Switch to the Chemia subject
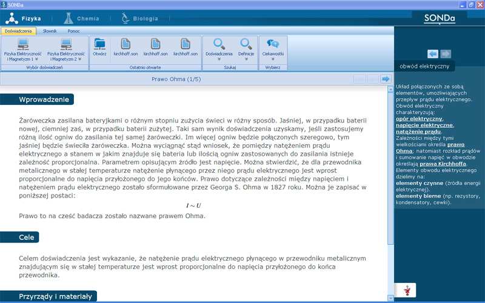The height and width of the screenshot is (303, 485). pos(81,19)
